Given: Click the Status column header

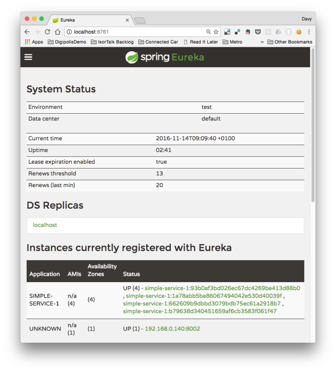Looking at the screenshot, I should coord(132,274).
